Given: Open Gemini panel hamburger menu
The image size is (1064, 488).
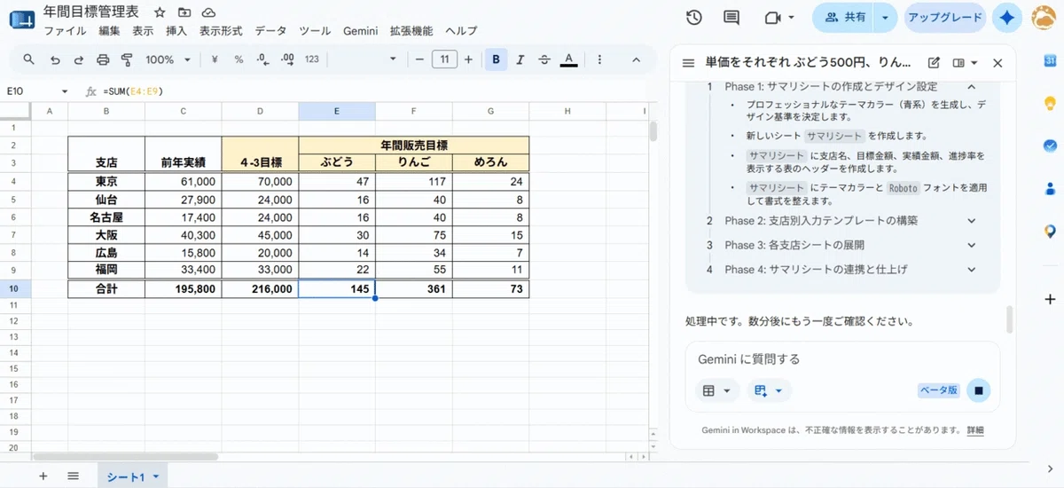Looking at the screenshot, I should (x=688, y=63).
